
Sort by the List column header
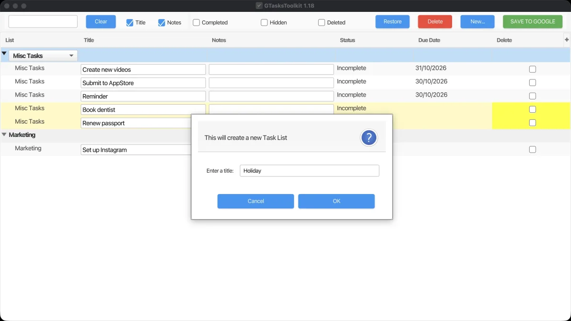pos(10,40)
